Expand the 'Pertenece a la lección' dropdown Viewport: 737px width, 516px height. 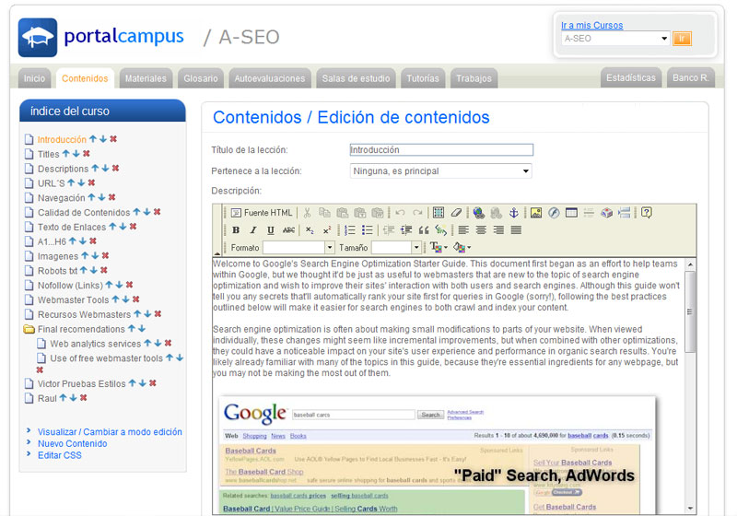(441, 170)
